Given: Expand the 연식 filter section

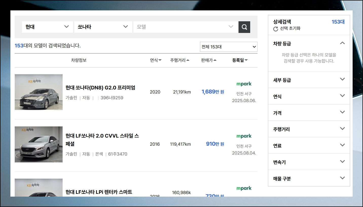Looking at the screenshot, I should click(342, 96).
